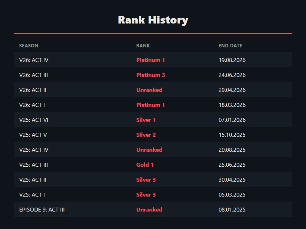Click the 07.01.2026 end date
The width and height of the screenshot is (306, 229).
tap(232, 120)
